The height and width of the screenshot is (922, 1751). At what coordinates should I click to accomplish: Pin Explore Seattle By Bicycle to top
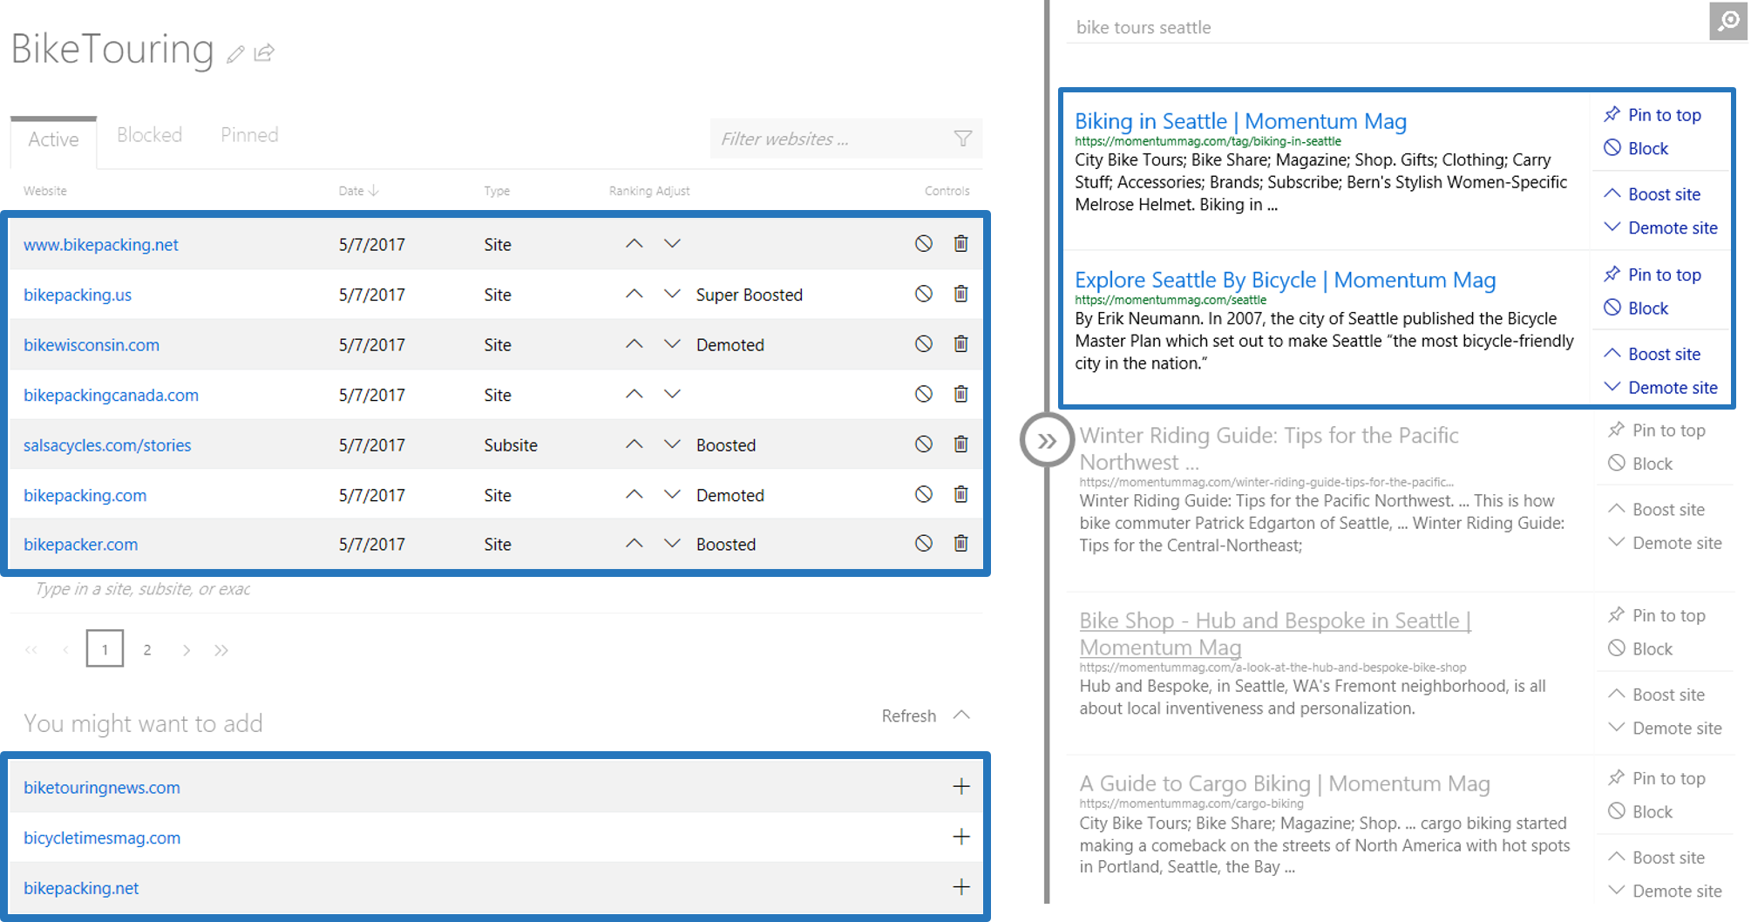[1653, 275]
